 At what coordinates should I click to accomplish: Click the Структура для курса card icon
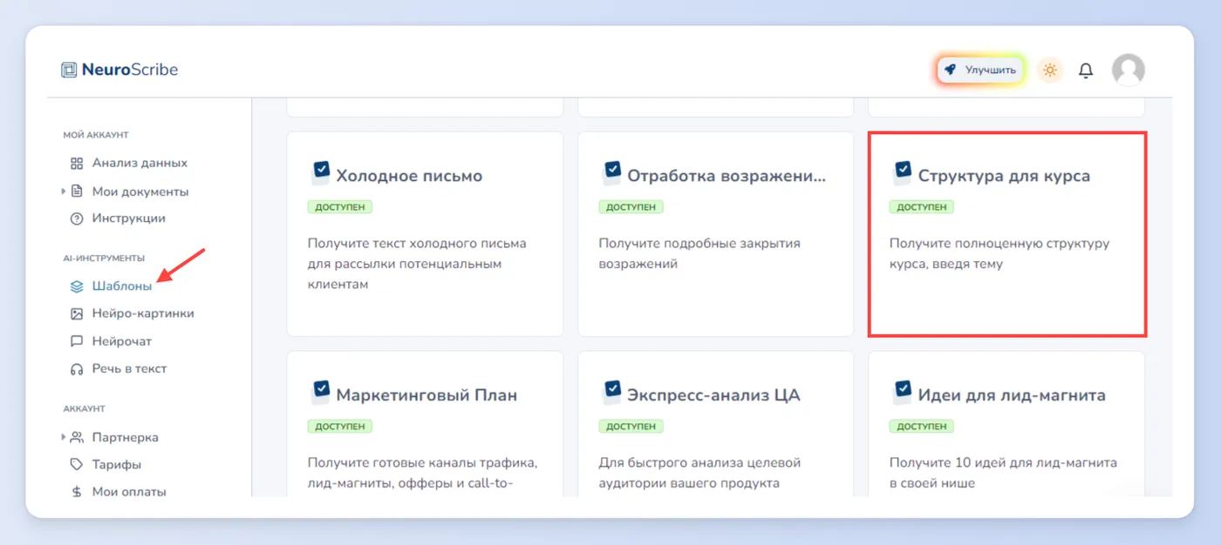pyautogui.click(x=902, y=172)
